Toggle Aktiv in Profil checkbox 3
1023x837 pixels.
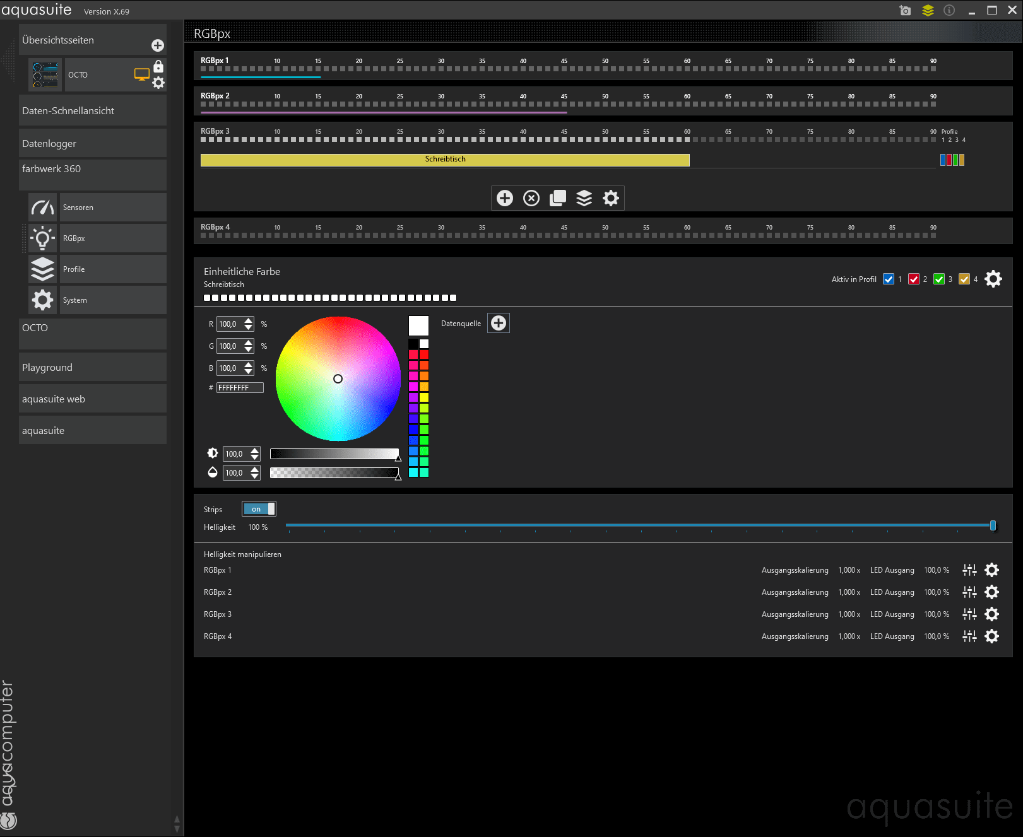coord(939,279)
